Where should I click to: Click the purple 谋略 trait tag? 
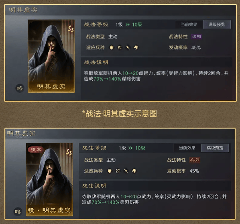[197, 37]
